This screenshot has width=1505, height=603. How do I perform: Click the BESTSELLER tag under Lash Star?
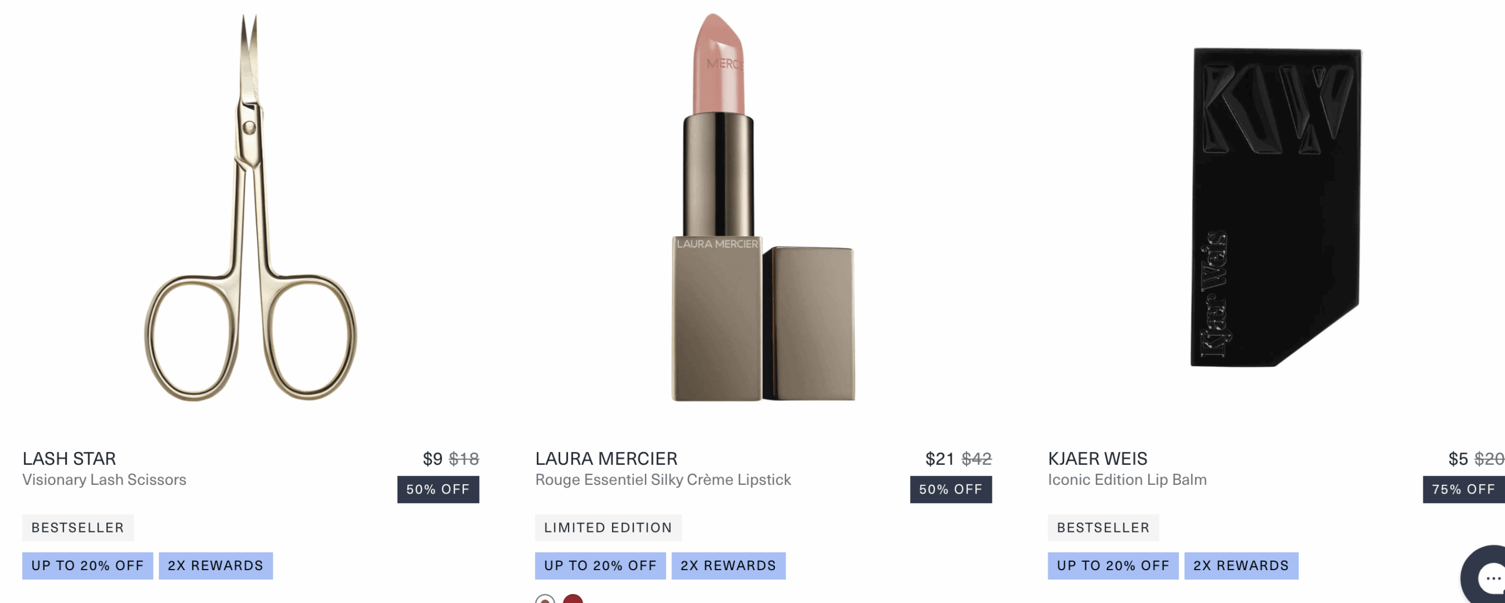(x=78, y=528)
